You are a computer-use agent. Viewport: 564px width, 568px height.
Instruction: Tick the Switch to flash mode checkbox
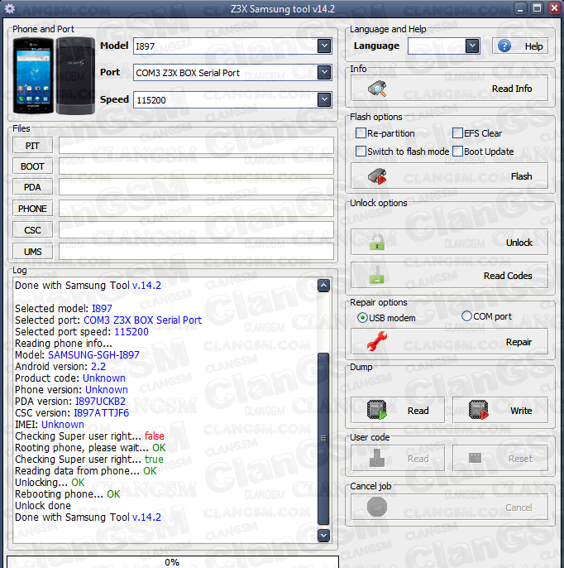coord(361,151)
